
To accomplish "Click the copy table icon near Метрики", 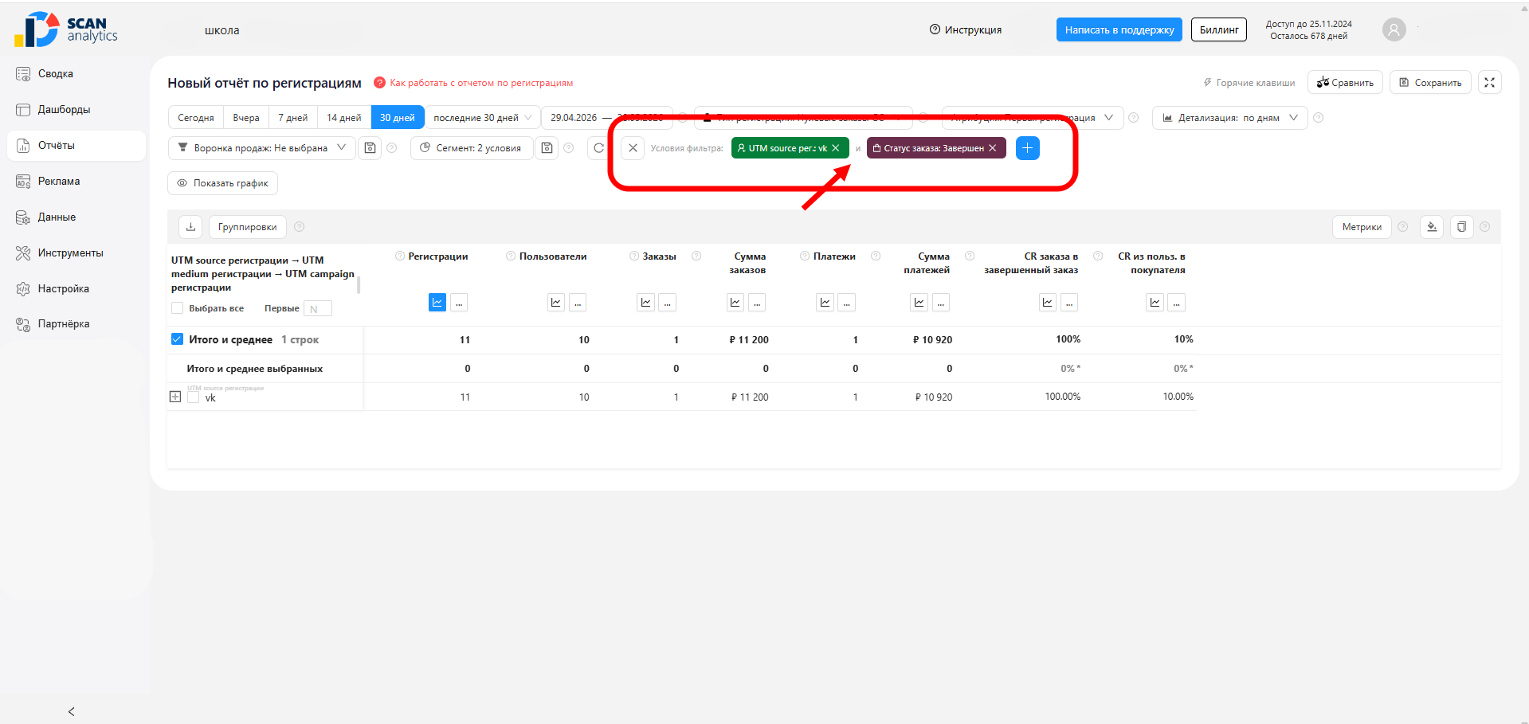I will click(x=1461, y=227).
